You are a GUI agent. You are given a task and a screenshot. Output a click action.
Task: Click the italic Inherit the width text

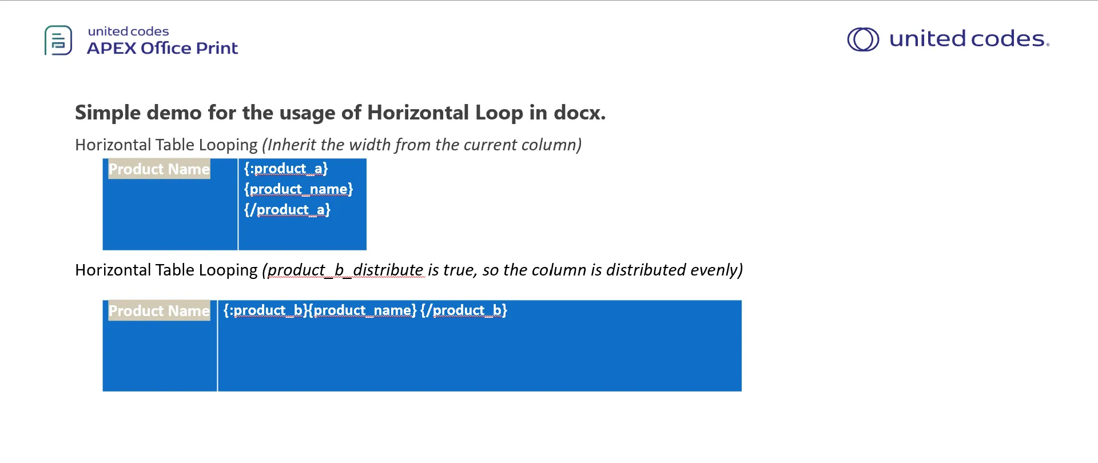point(422,145)
